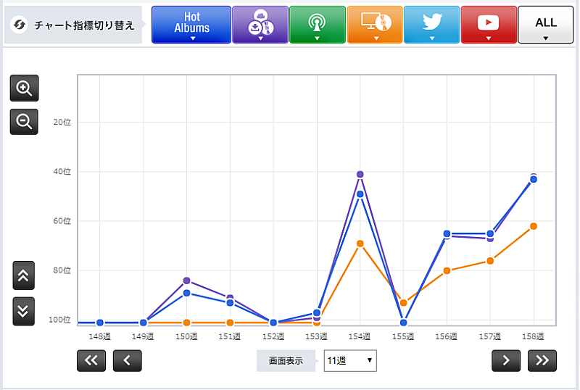The image size is (580, 390).
Task: Click the zoom in magnifier icon
Action: click(24, 88)
